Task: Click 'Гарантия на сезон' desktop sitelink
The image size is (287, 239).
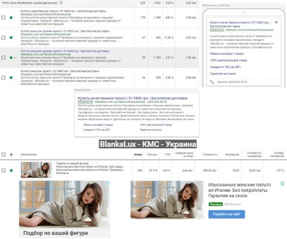Action: 151,130
